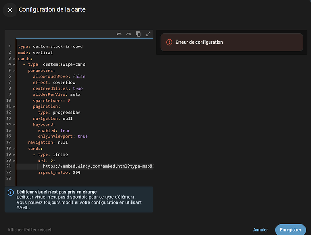311x235 pixels.
Task: Fold the keyboard section on line 14
Action: [14, 125]
